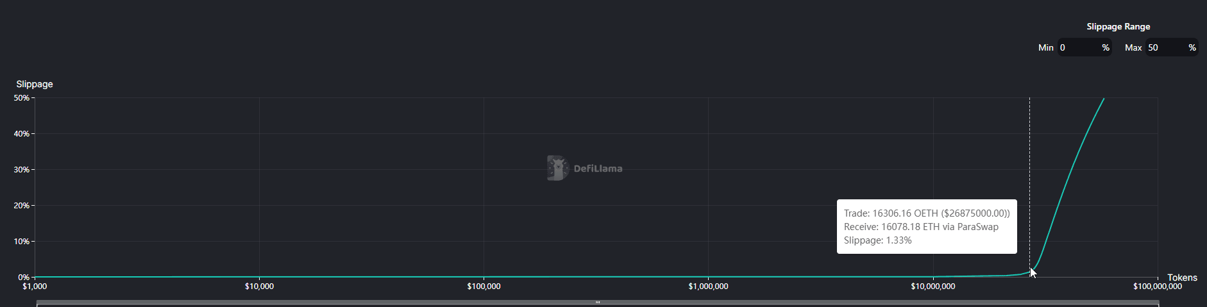This screenshot has width=1207, height=307.
Task: Click the Max slippage input field
Action: [1166, 47]
